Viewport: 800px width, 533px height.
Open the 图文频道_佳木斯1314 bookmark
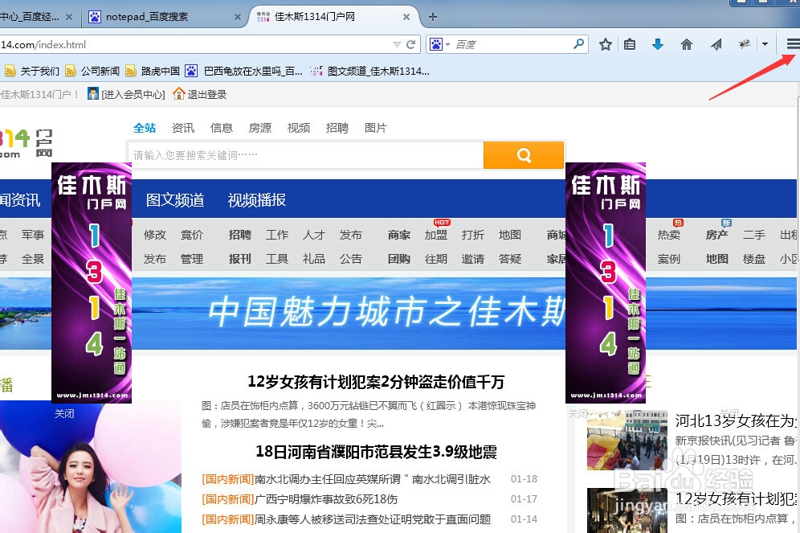pyautogui.click(x=370, y=71)
